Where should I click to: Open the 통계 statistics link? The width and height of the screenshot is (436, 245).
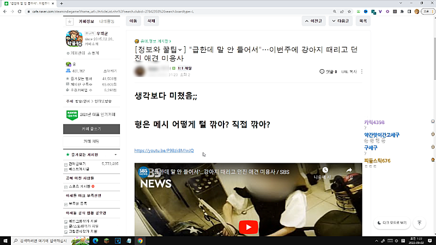(x=93, y=53)
